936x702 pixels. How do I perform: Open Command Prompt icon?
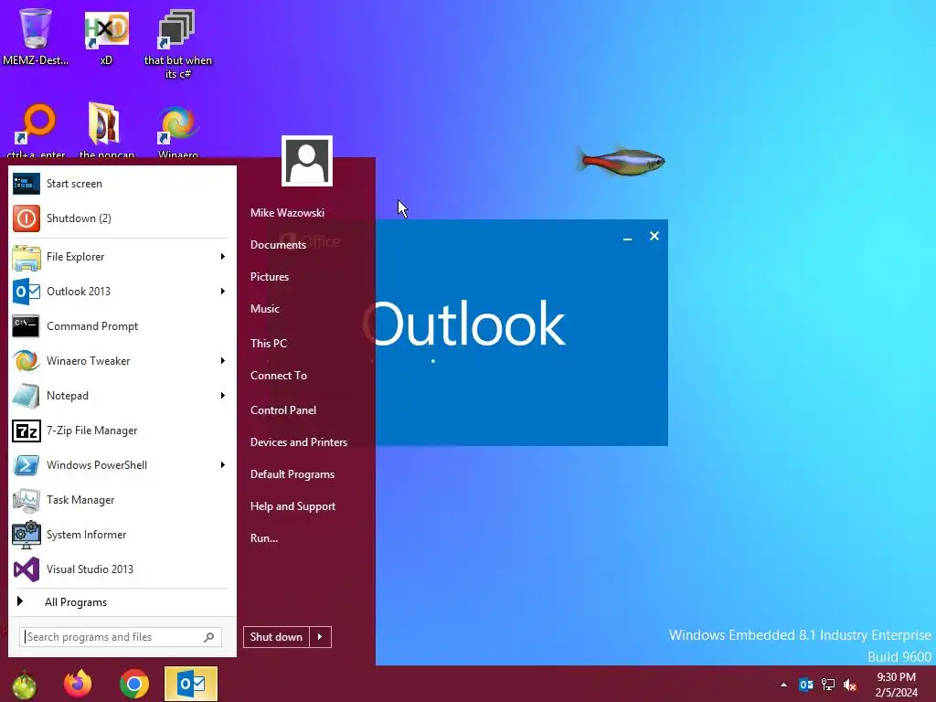(x=27, y=326)
